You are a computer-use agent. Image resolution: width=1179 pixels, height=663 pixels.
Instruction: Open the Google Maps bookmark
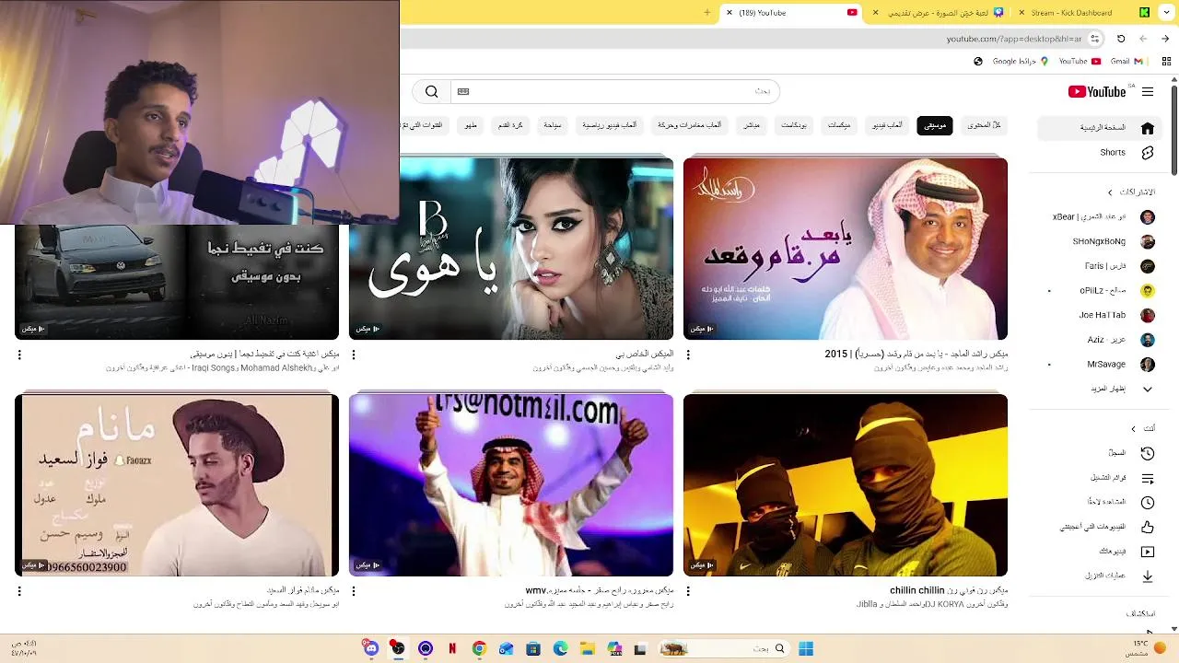coord(1021,62)
